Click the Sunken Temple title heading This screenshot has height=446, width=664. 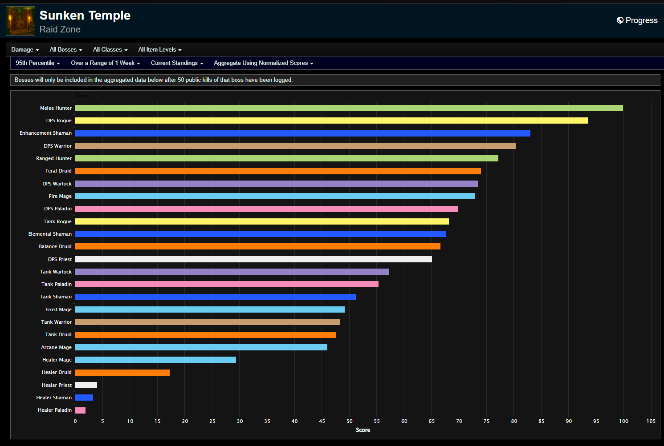point(85,15)
